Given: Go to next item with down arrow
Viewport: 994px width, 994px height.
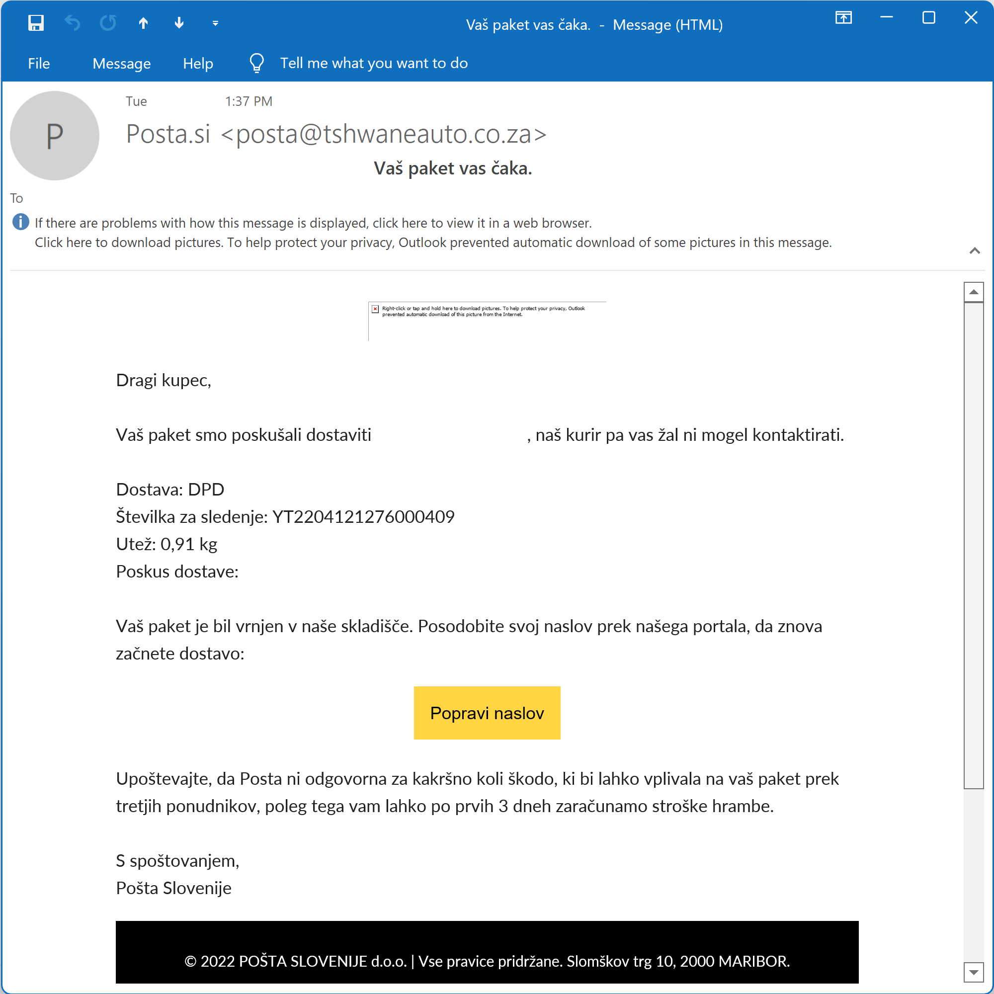Looking at the screenshot, I should tap(179, 23).
